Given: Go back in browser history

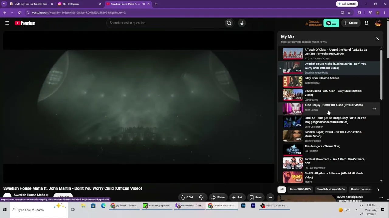Looking at the screenshot, I should pos(5,12).
